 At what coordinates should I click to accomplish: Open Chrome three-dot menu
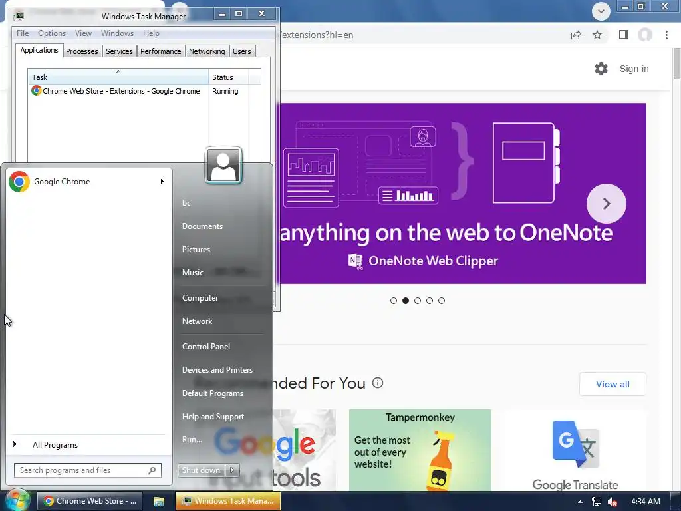tap(666, 35)
